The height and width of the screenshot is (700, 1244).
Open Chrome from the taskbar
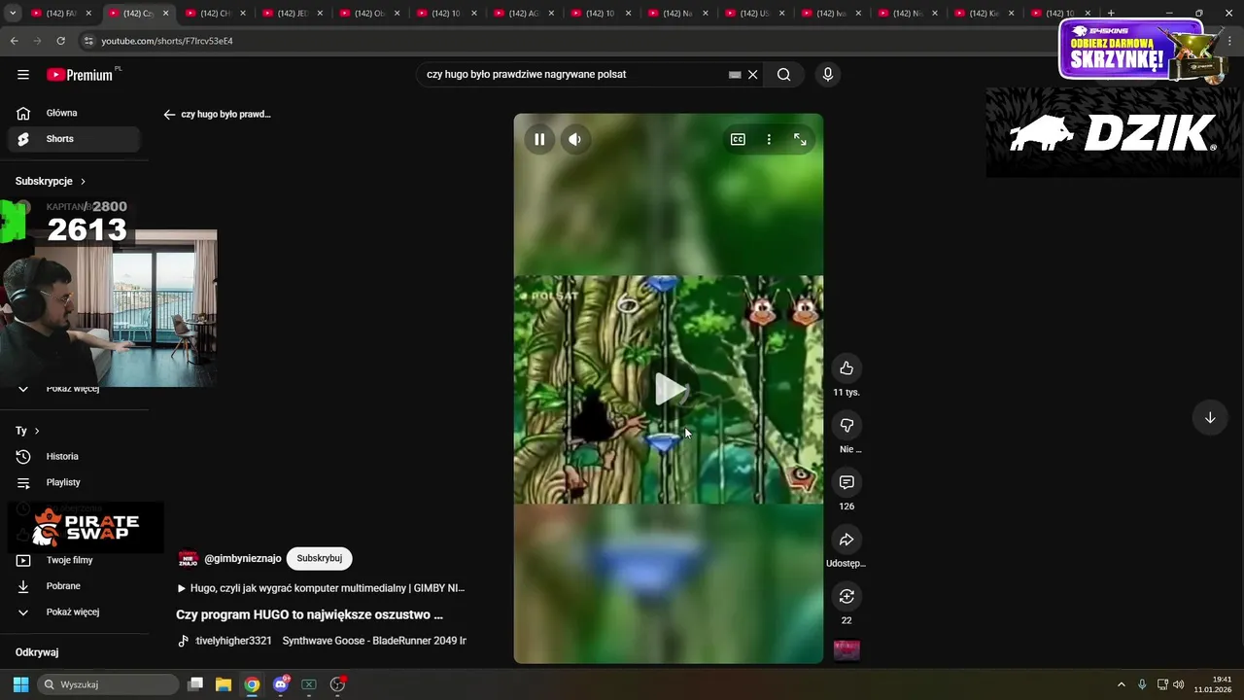tap(252, 684)
